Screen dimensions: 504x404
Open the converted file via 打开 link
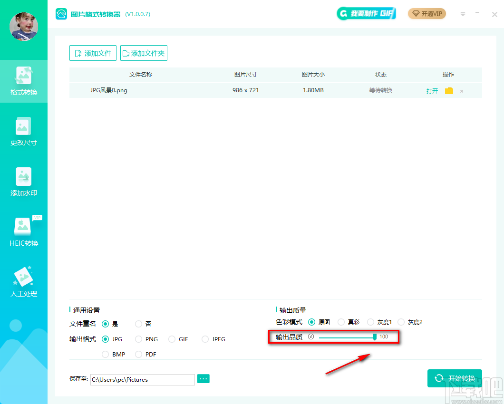[432, 90]
